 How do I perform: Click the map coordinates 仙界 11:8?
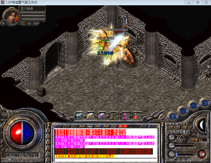(12, 161)
